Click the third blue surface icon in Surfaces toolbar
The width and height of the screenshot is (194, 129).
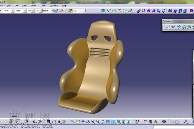pyautogui.click(x=179, y=26)
